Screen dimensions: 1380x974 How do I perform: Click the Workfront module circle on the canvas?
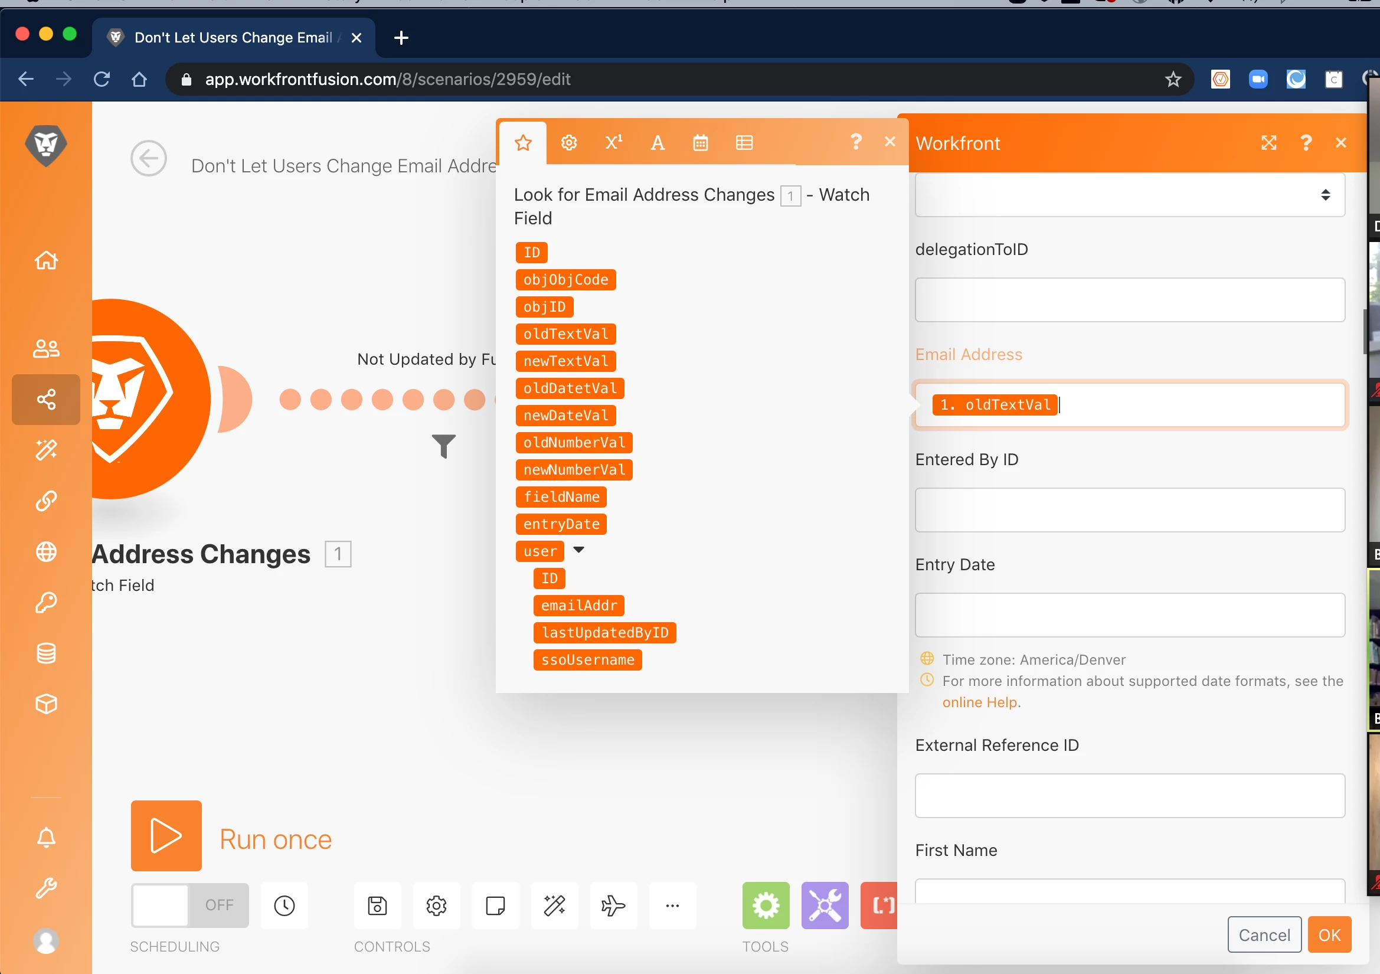point(151,399)
